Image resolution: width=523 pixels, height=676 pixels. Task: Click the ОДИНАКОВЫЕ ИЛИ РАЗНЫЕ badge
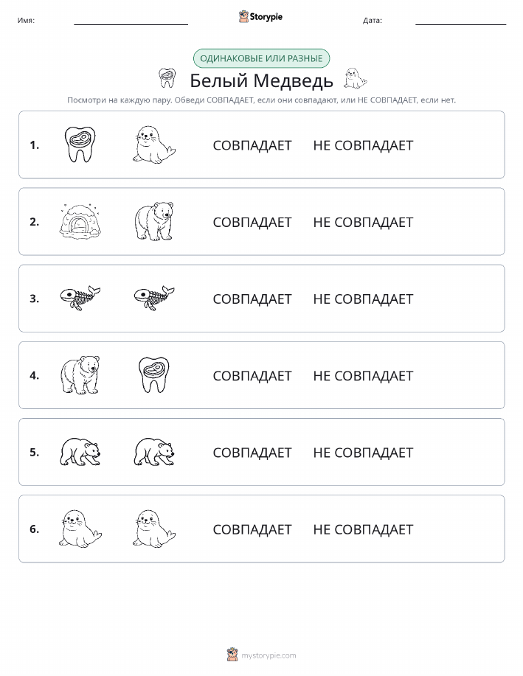(x=261, y=58)
